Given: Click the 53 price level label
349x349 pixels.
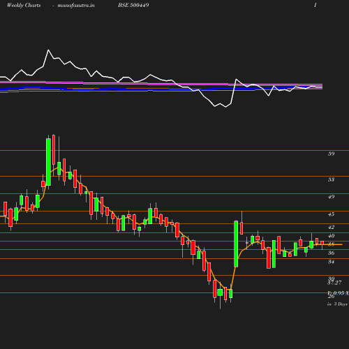Looking at the screenshot, I should [x=331, y=179].
